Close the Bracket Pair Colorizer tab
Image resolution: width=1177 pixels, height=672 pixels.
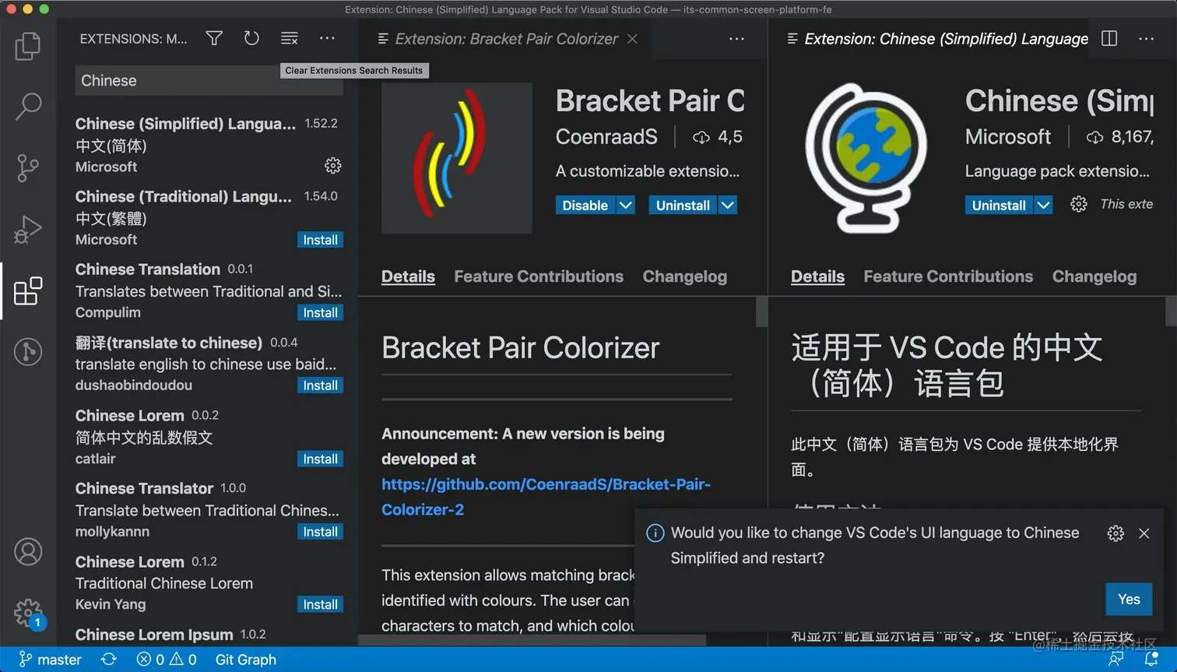point(633,38)
